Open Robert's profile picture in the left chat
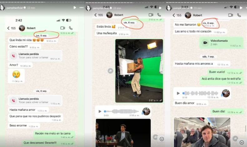This screenshot has width=247, height=147. (22, 28)
